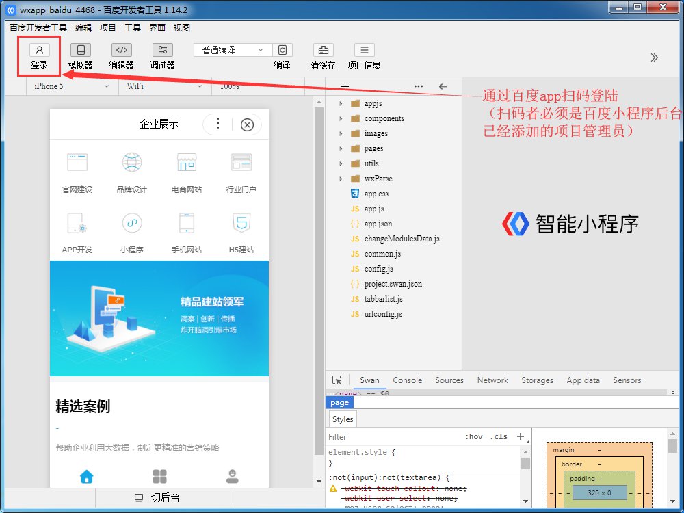The width and height of the screenshot is (684, 513).
Task: Click the styles Filter input field
Action: tap(393, 436)
